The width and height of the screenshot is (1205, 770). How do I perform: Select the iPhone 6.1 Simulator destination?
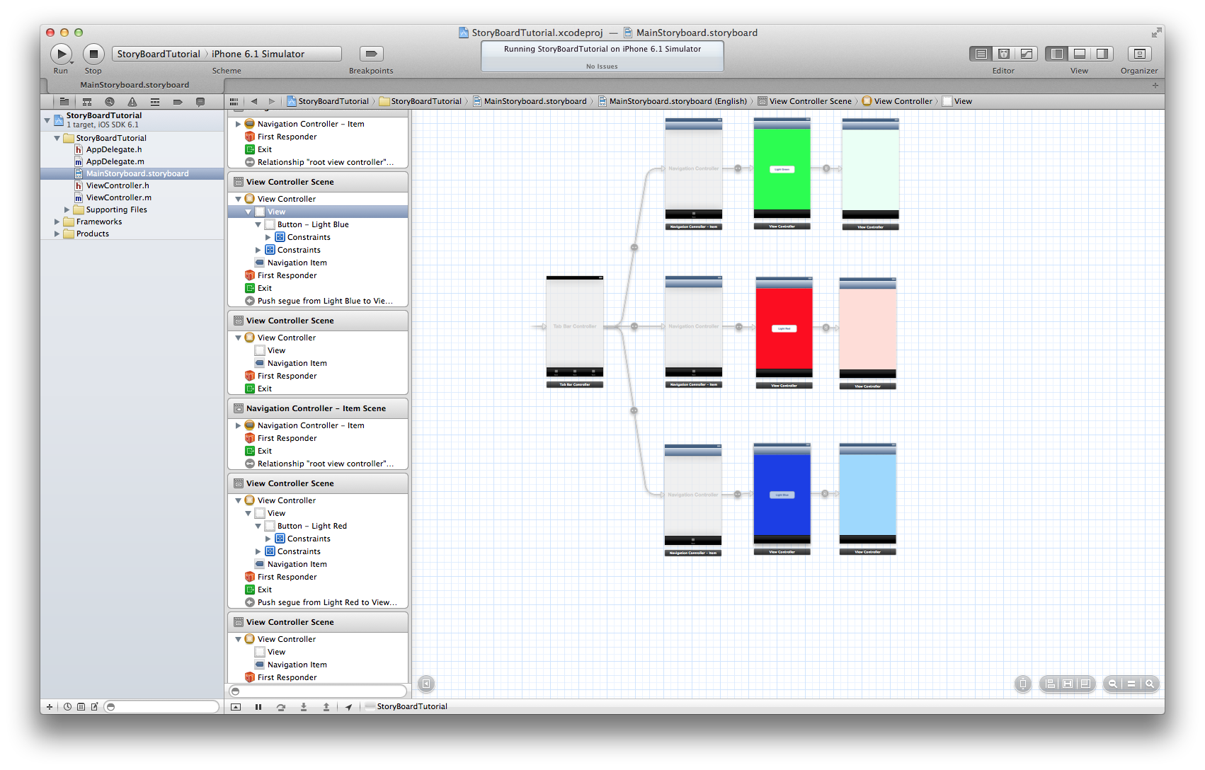point(258,54)
